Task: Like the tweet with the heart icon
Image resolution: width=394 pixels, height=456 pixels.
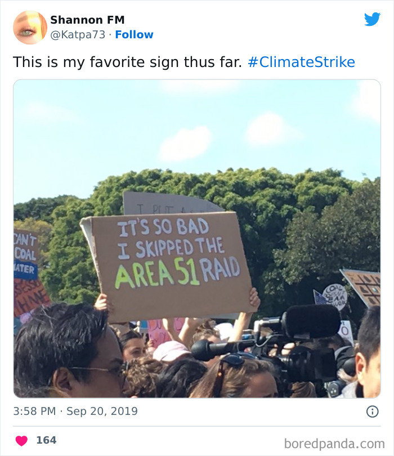Action: [21, 440]
